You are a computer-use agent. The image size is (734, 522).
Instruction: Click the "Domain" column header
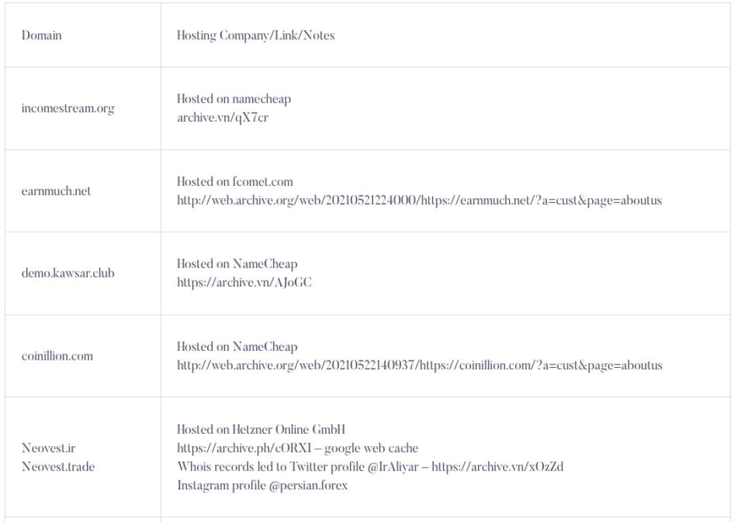click(x=41, y=36)
